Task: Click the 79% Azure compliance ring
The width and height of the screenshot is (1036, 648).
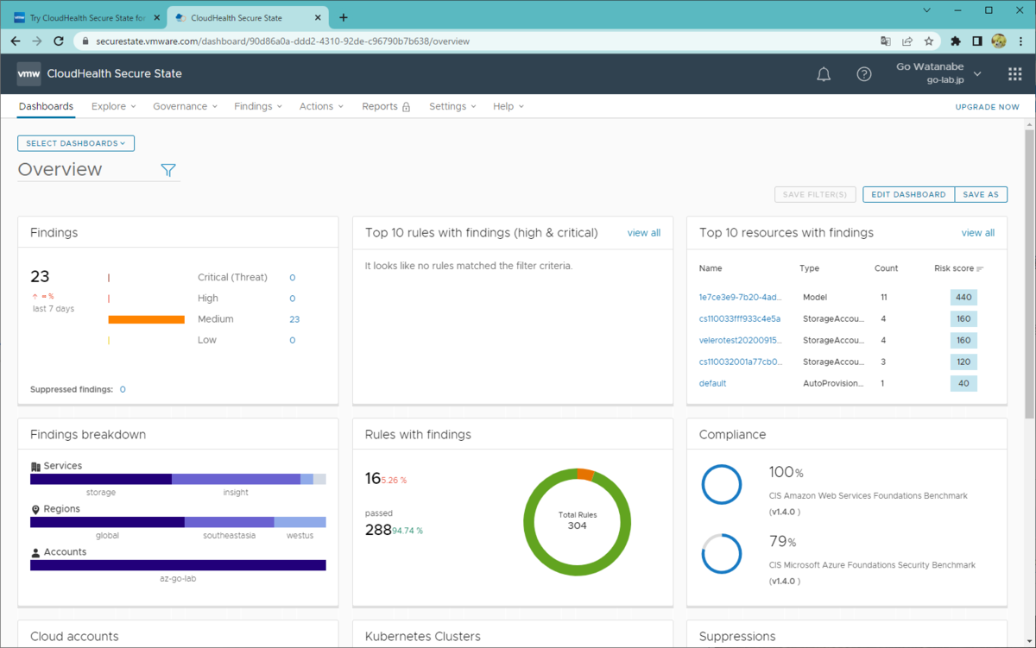Action: [721, 554]
